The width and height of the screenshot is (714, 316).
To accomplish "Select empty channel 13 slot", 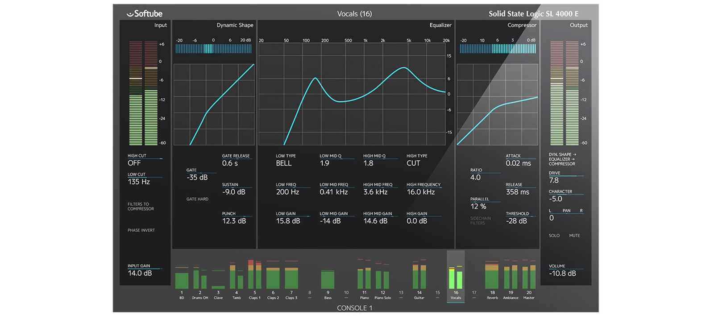I will click(401, 295).
